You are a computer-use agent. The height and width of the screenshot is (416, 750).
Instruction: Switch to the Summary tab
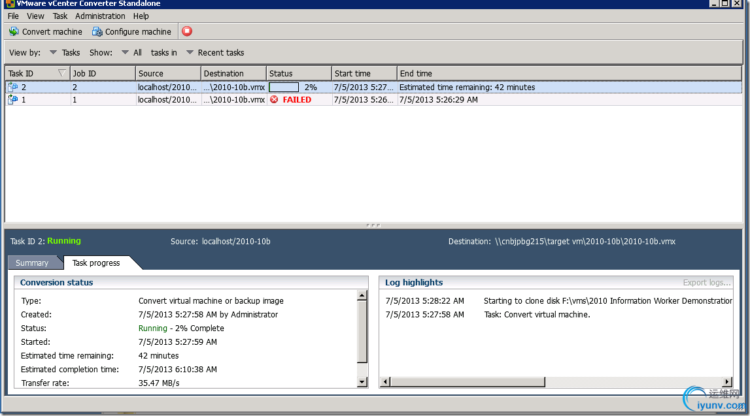tap(32, 263)
